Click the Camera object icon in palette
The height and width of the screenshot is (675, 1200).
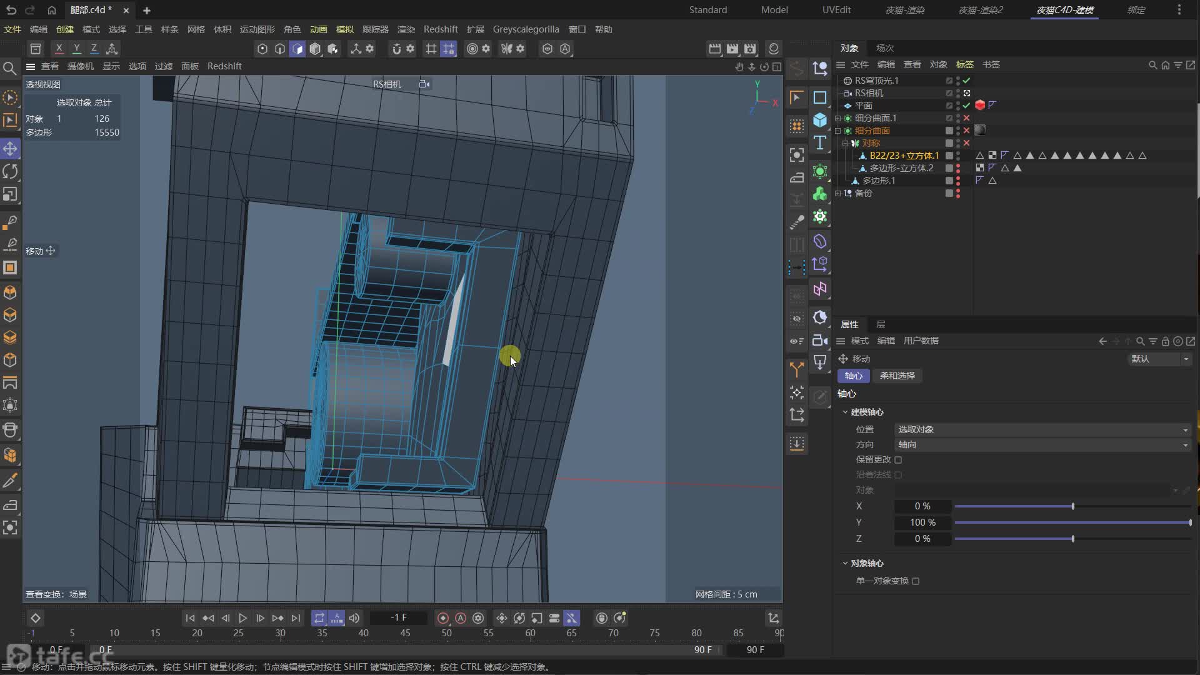click(820, 341)
